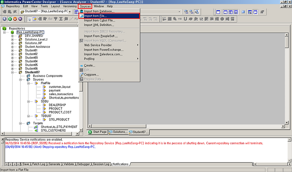
Task: Collapse the Rep_LeeHoSang-PC repository node
Action: coord(4,32)
